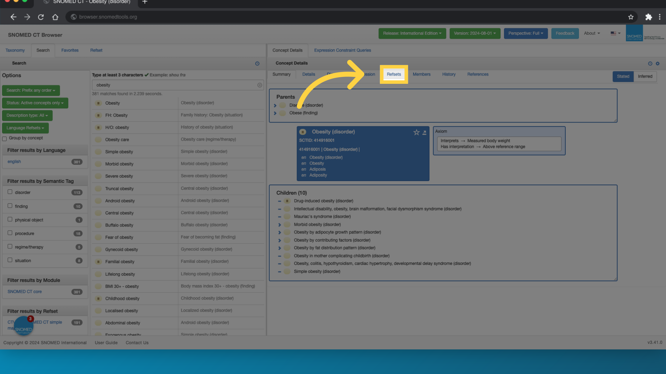666x374 pixels.
Task: Open the Release: International Edition dropdown
Action: pos(412,33)
